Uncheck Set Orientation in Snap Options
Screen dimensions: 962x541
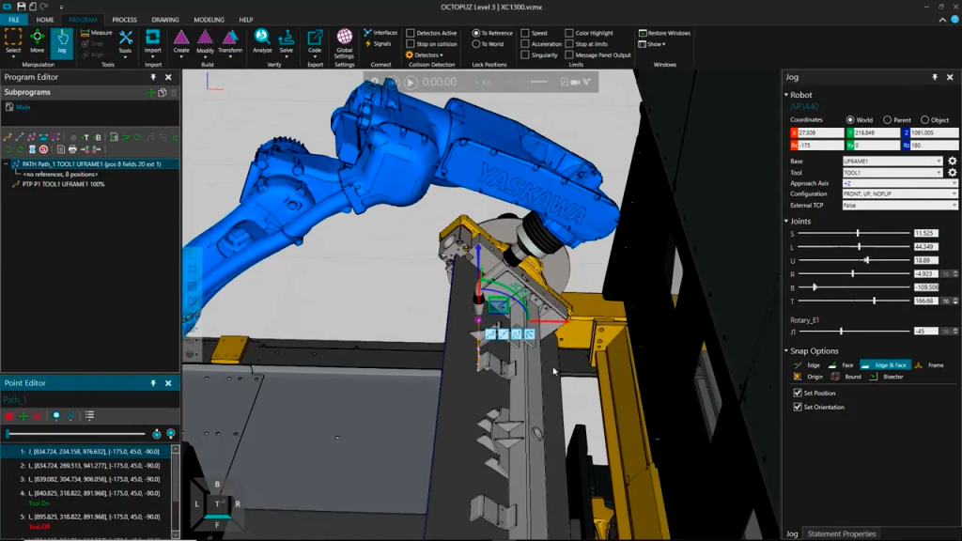pos(798,407)
